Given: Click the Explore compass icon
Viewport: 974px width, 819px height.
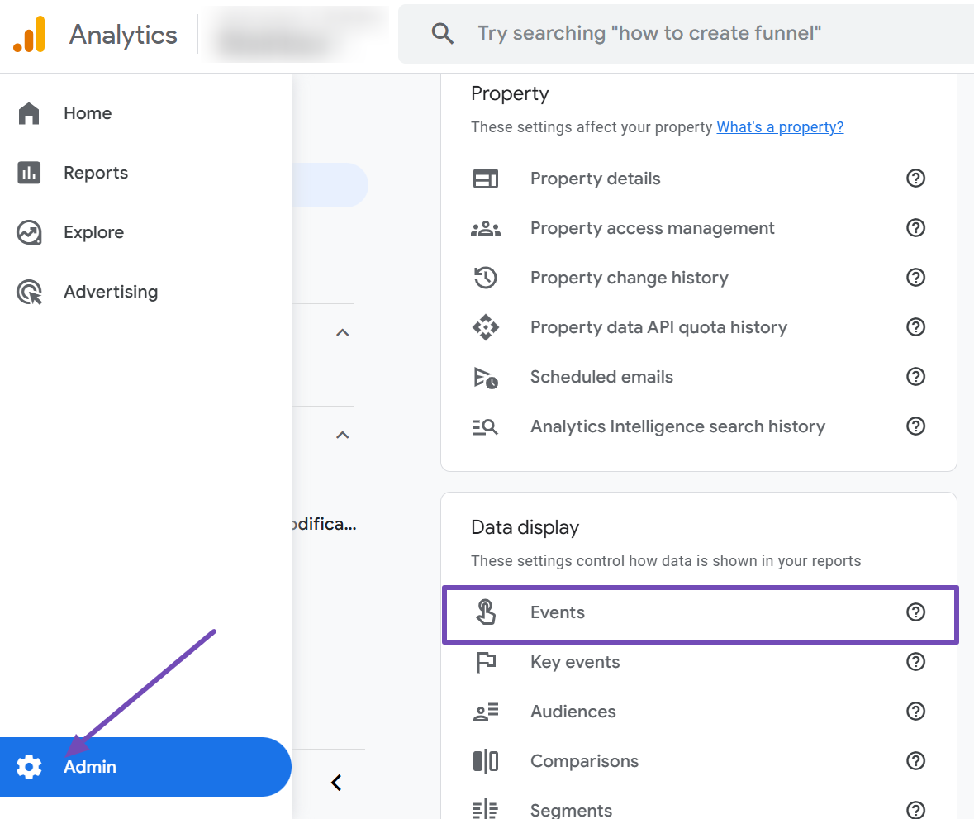Looking at the screenshot, I should click(29, 232).
